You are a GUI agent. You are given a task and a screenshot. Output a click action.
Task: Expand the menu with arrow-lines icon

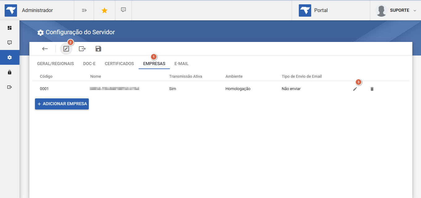84,10
